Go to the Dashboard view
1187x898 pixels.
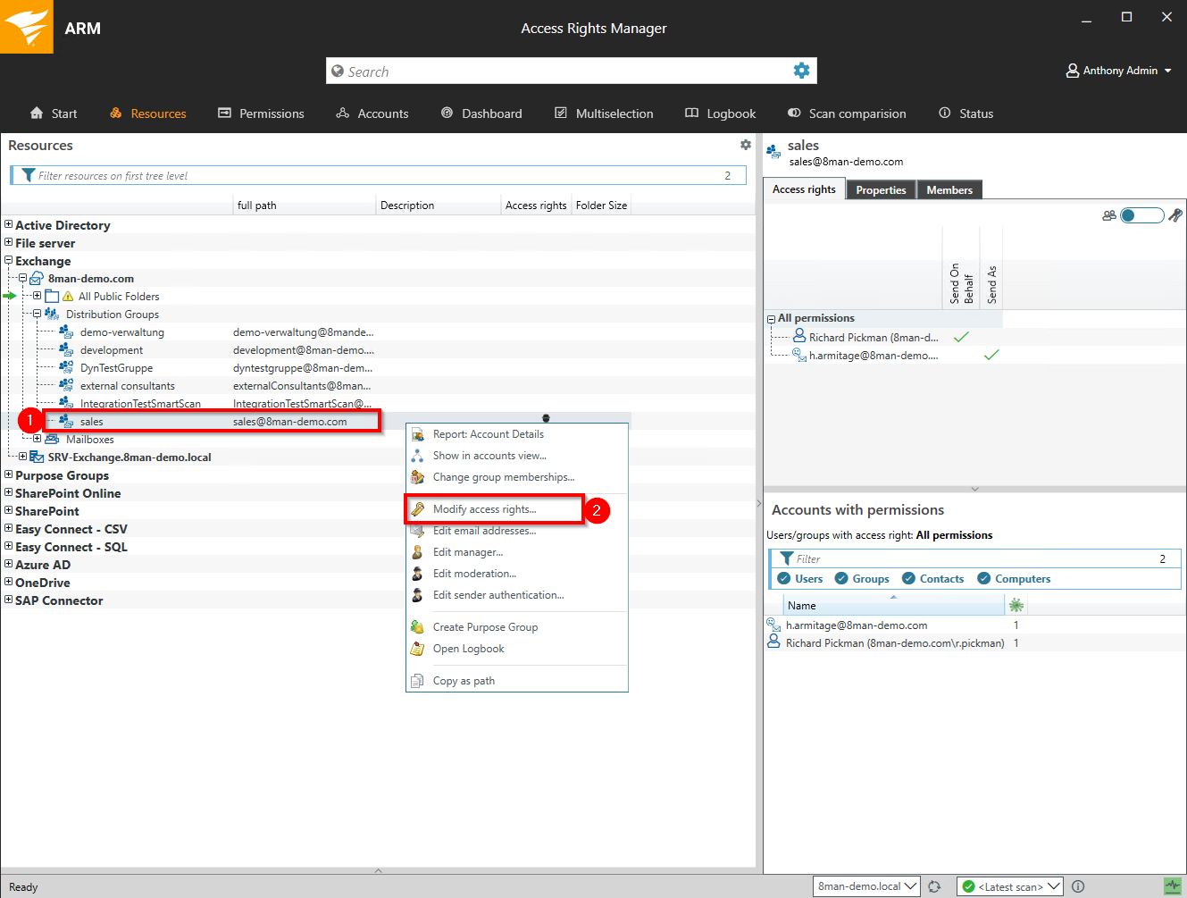(481, 113)
